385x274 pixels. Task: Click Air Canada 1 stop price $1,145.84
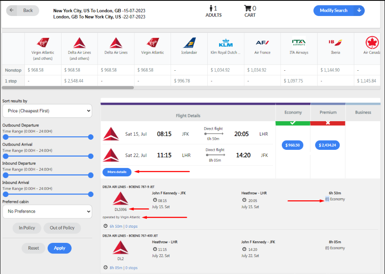tap(366, 81)
